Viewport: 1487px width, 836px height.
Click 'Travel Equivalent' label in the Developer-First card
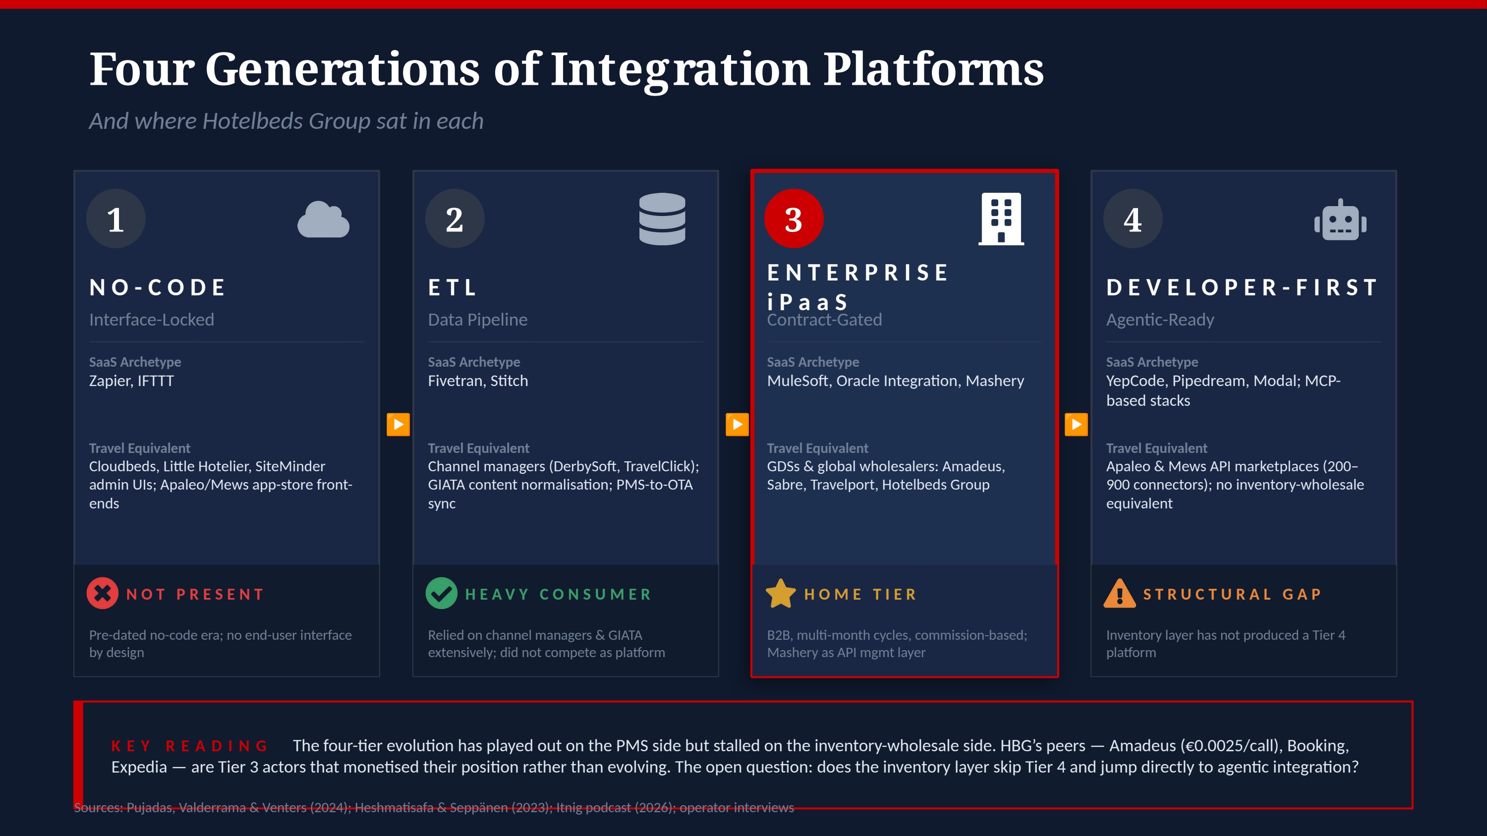[1156, 448]
